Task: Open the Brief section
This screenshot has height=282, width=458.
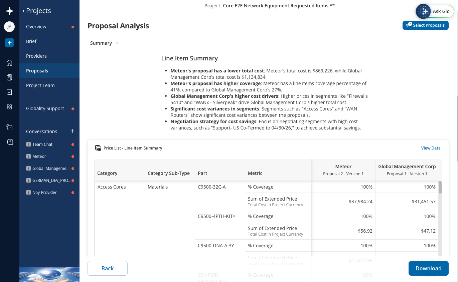Action: (x=49, y=41)
